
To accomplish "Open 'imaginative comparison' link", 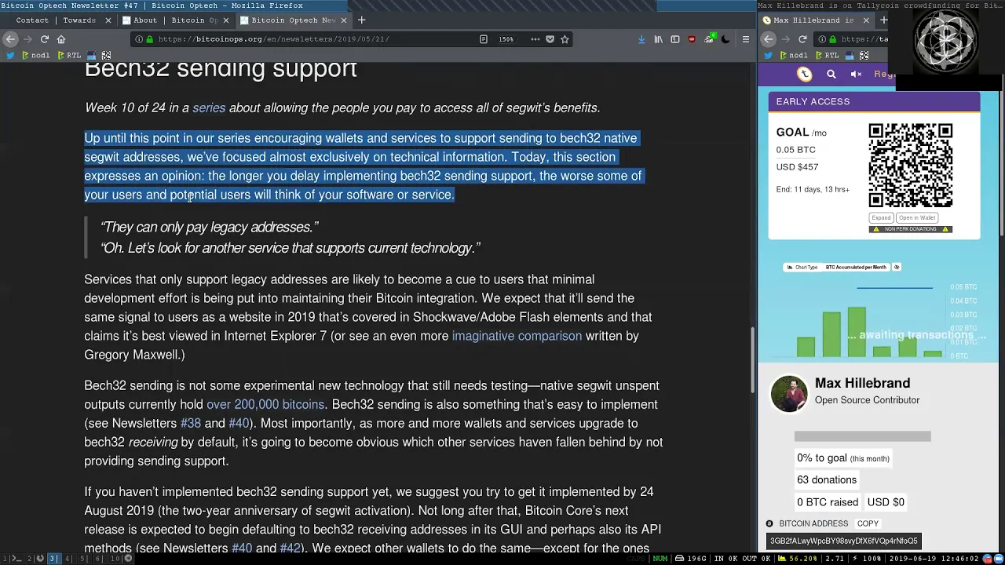I will click(x=517, y=336).
